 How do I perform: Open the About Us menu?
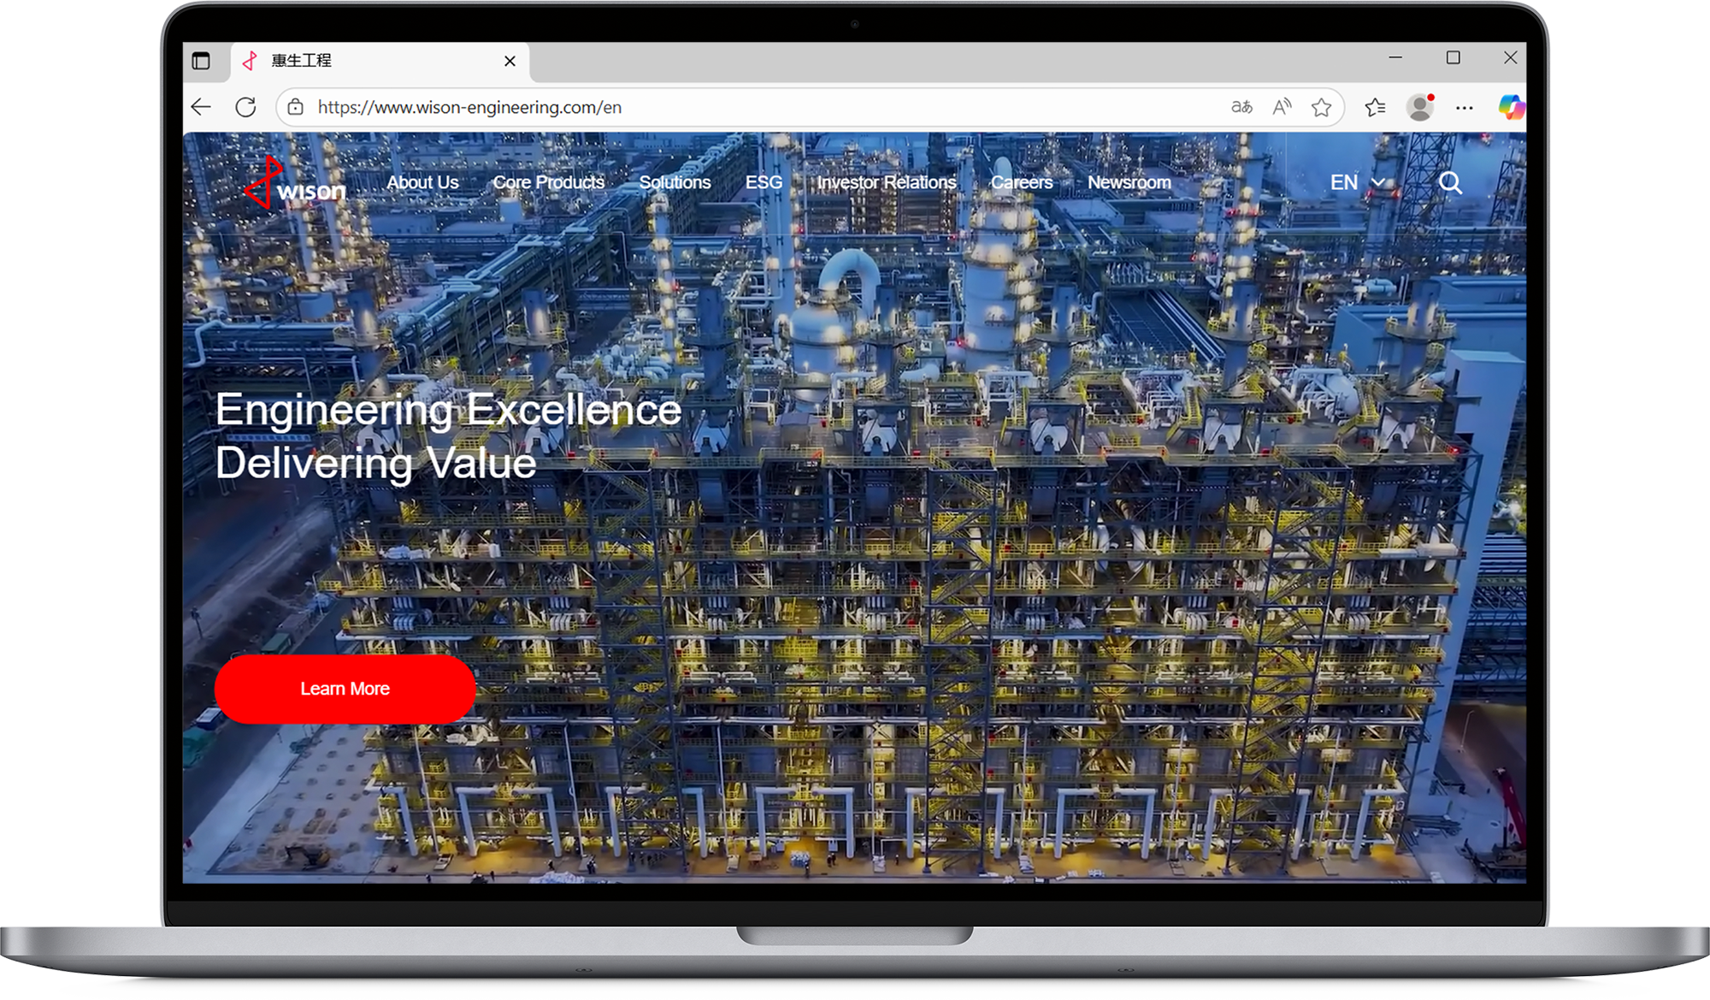click(422, 182)
